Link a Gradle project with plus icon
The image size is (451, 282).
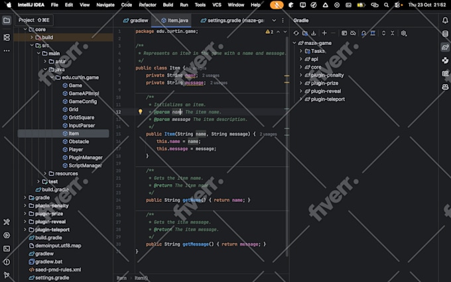coord(324,33)
